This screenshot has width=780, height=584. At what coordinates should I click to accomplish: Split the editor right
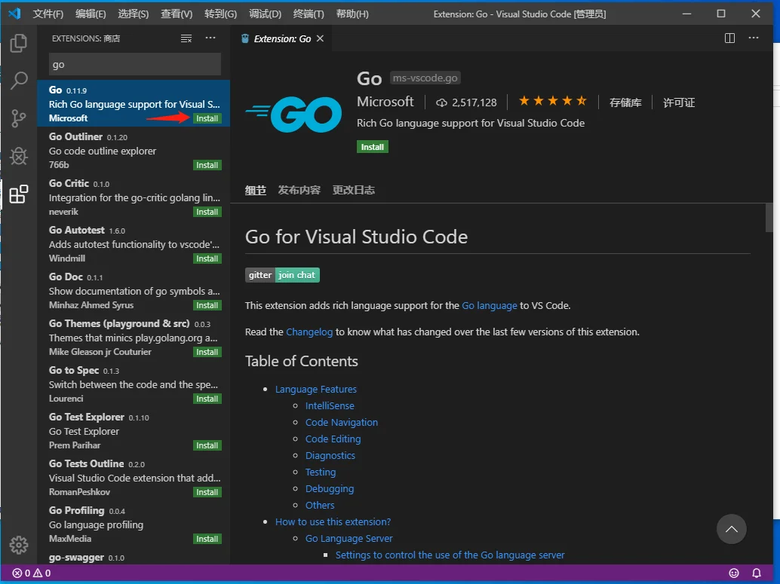coord(729,38)
